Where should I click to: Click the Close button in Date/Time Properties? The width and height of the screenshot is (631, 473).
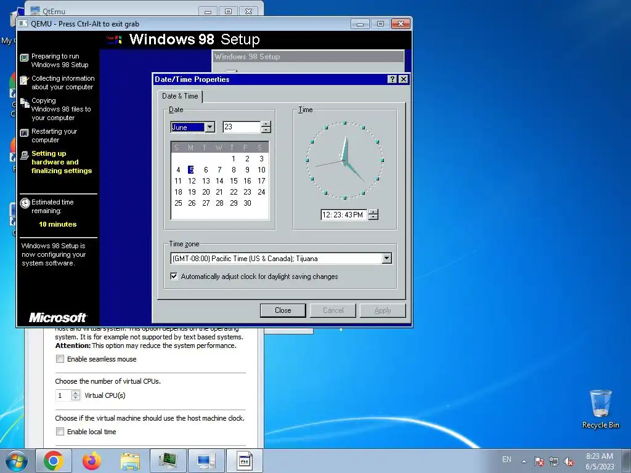[x=283, y=310]
